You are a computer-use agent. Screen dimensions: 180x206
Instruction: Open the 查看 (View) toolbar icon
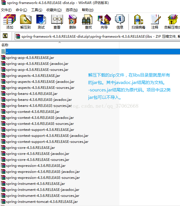pos(57,19)
